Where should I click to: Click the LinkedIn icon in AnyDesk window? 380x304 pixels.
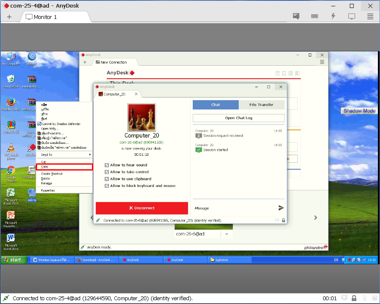[x=278, y=73]
